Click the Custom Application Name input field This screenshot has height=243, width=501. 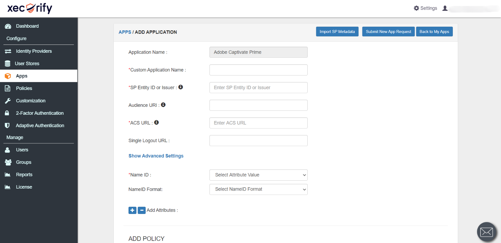tap(258, 70)
